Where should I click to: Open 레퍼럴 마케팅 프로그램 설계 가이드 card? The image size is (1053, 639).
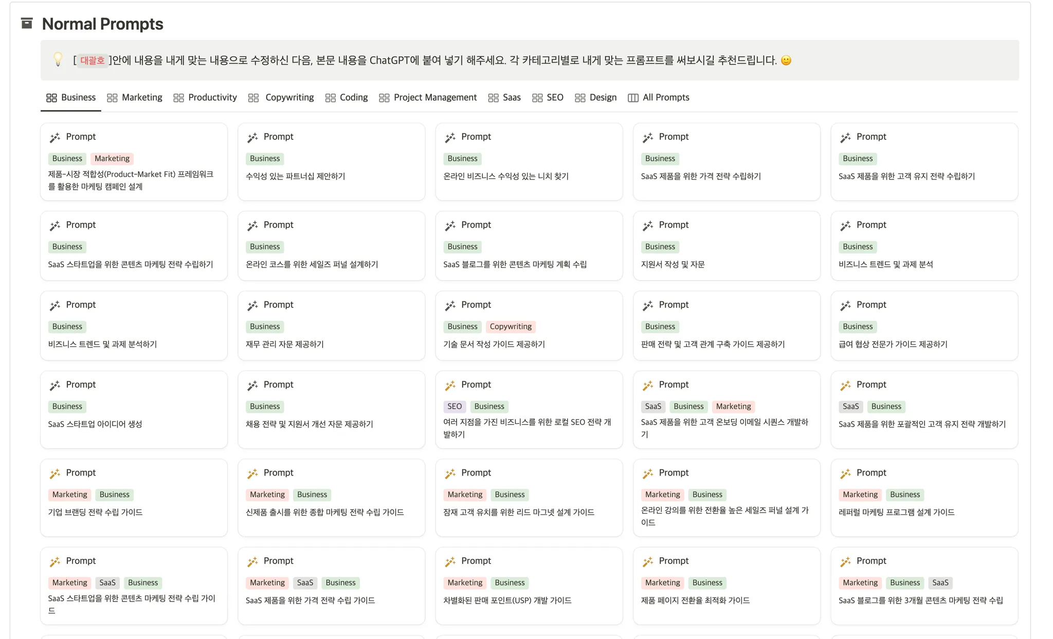pos(896,512)
